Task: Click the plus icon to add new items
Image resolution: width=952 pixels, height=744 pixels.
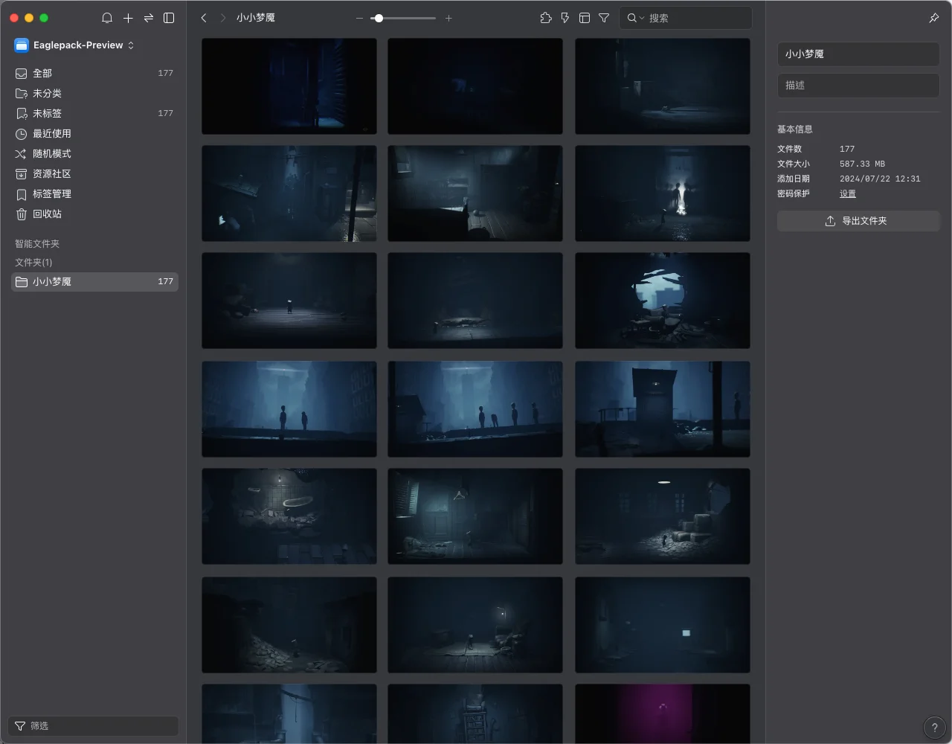Action: (x=128, y=18)
